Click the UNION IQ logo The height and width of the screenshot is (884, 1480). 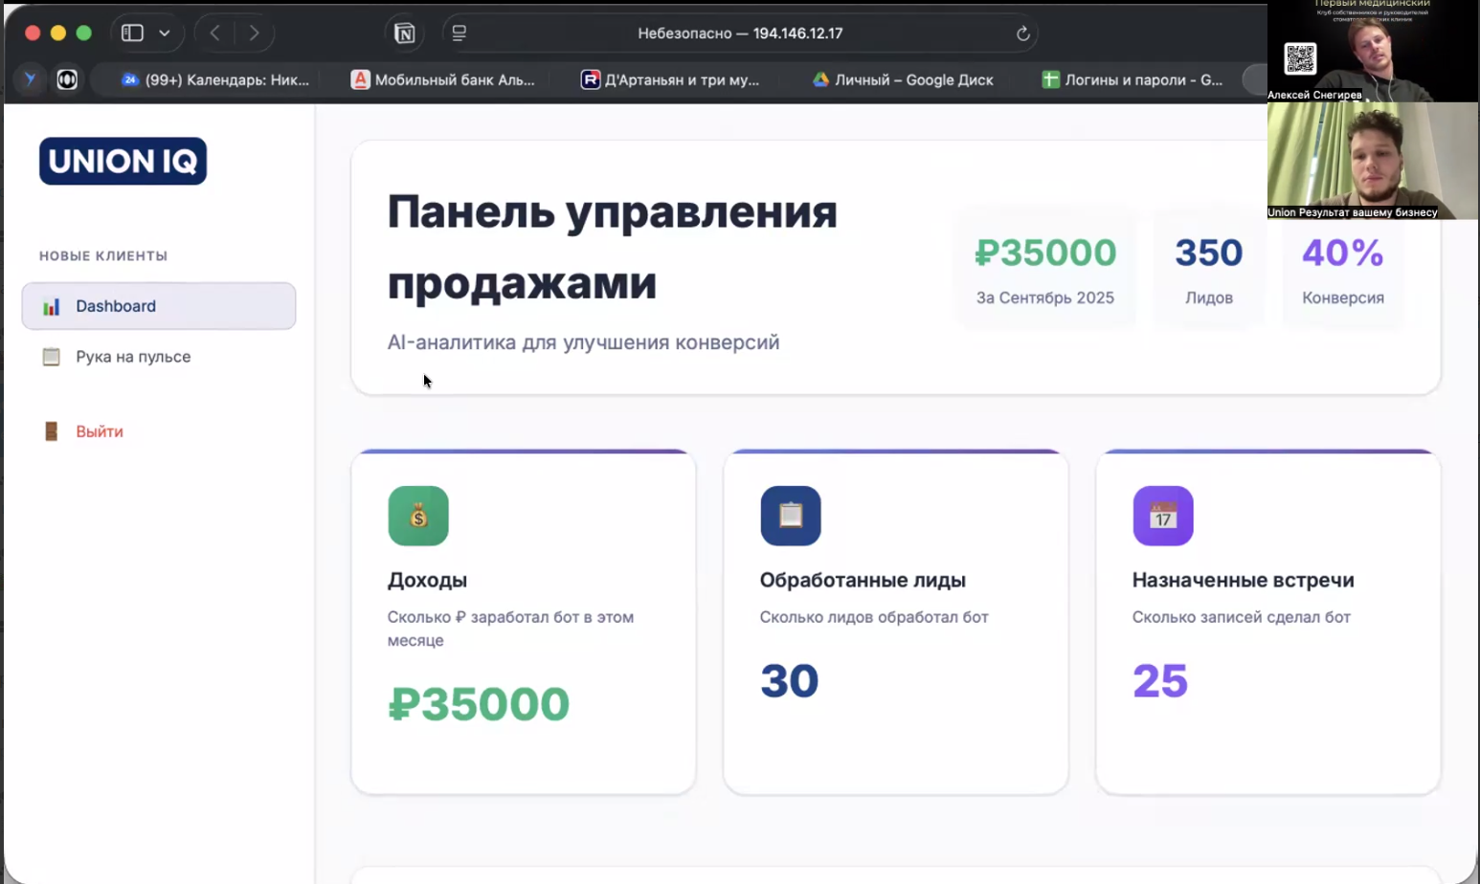123,161
